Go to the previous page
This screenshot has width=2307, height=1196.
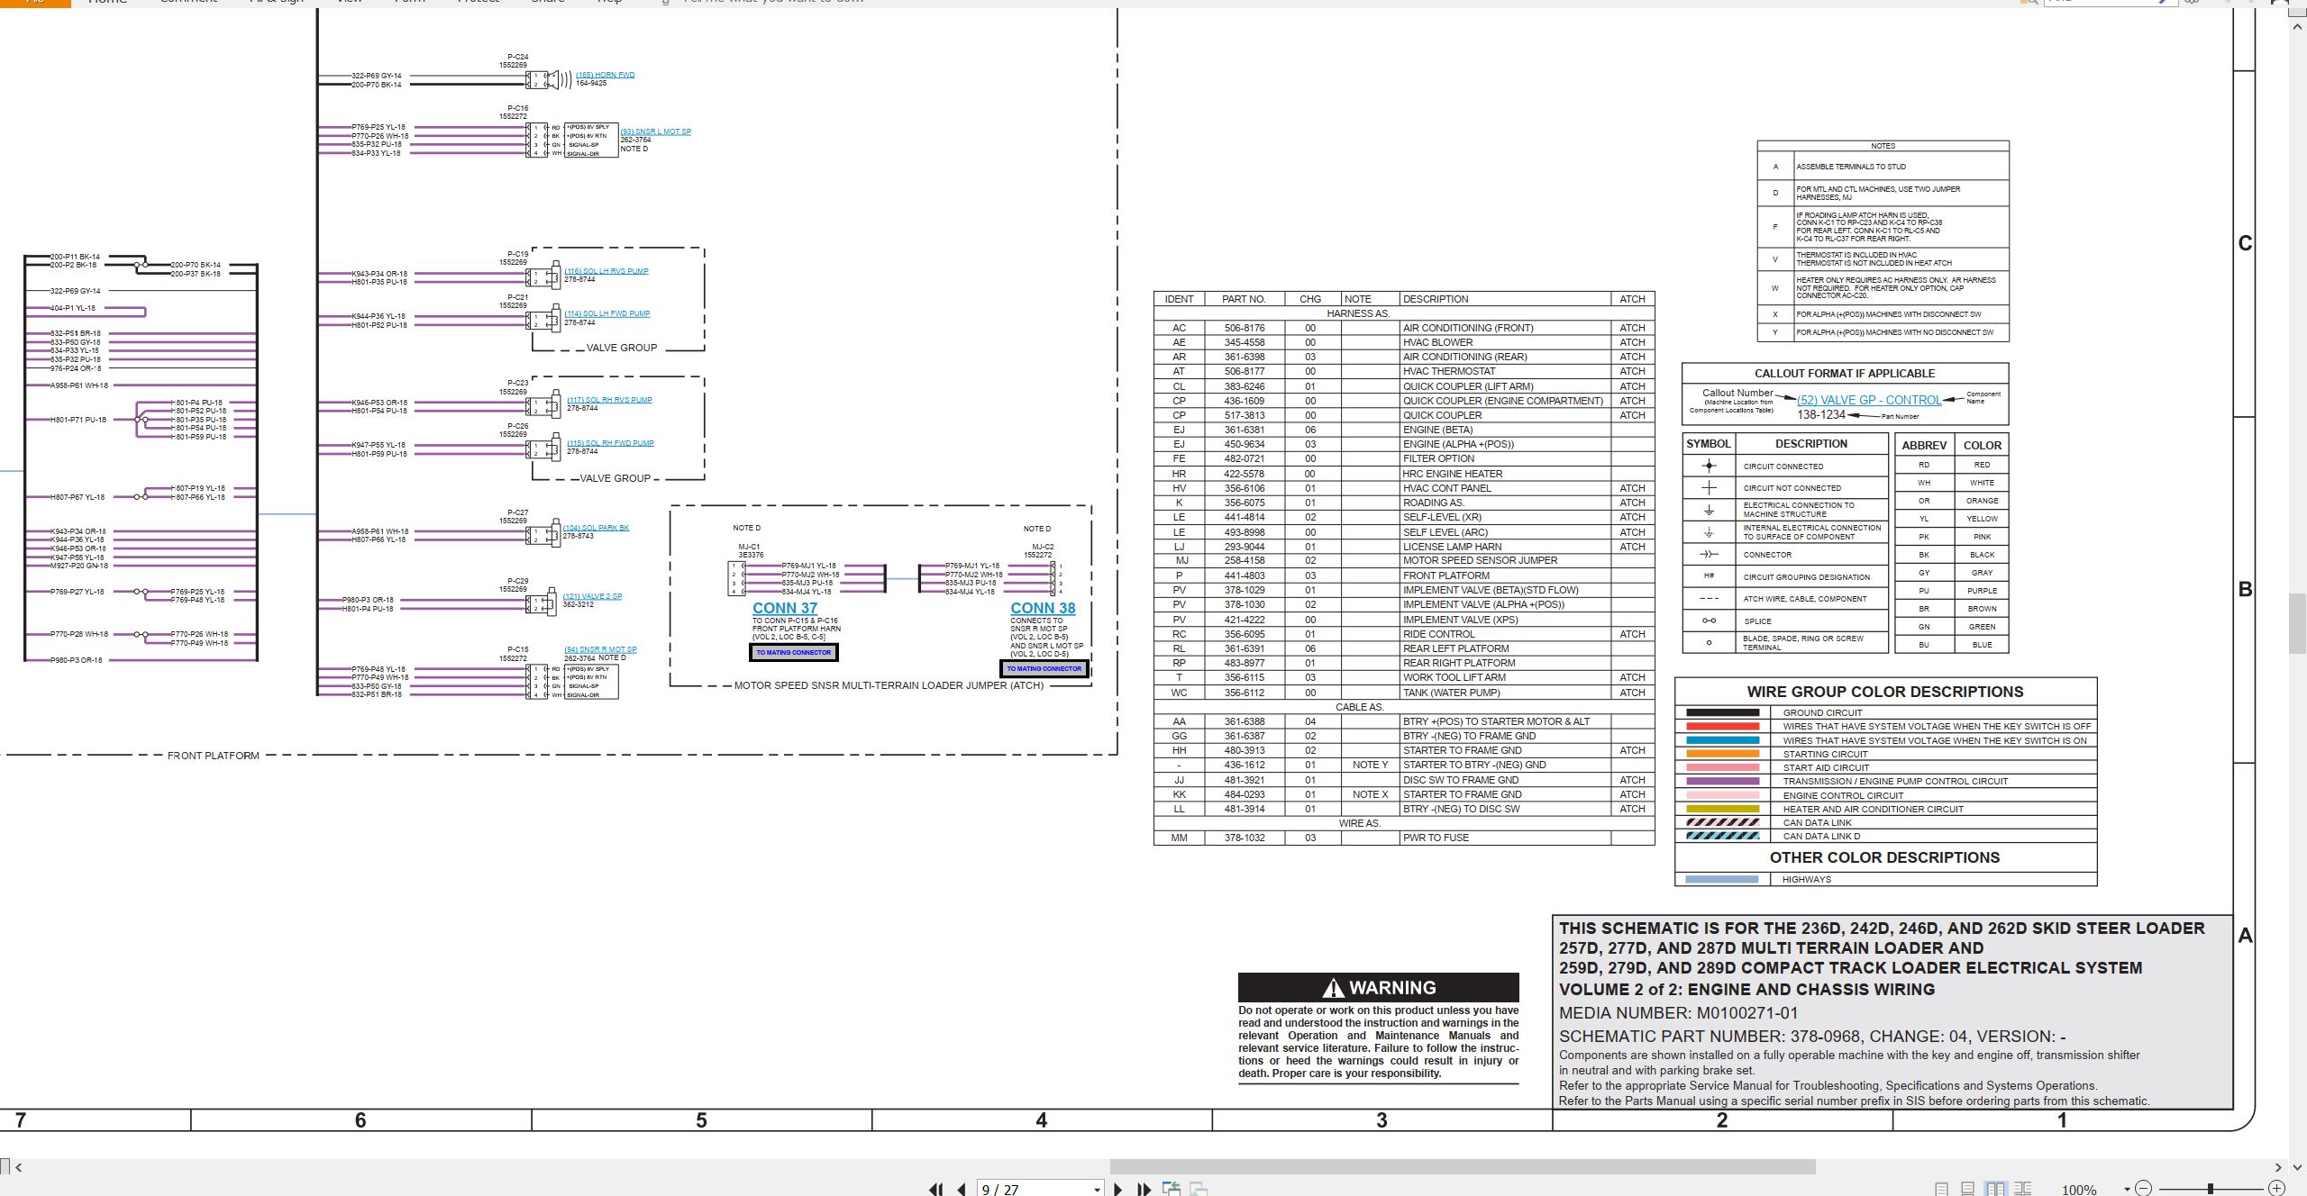point(962,1189)
